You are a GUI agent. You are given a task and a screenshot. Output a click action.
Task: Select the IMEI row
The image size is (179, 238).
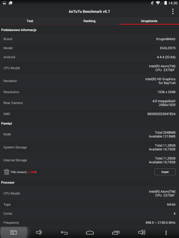89,114
